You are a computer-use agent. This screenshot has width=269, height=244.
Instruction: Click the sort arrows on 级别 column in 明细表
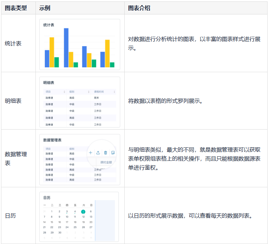89,92
